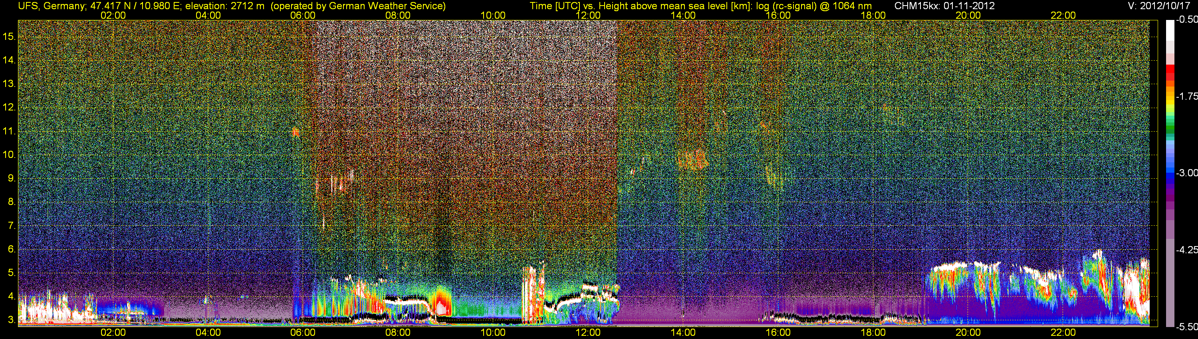Click the 7 km height axis label
The image size is (1198, 339).
point(11,226)
